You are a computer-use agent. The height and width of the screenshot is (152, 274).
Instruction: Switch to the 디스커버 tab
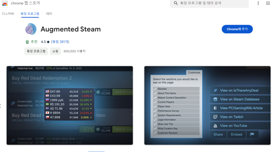tap(8, 14)
